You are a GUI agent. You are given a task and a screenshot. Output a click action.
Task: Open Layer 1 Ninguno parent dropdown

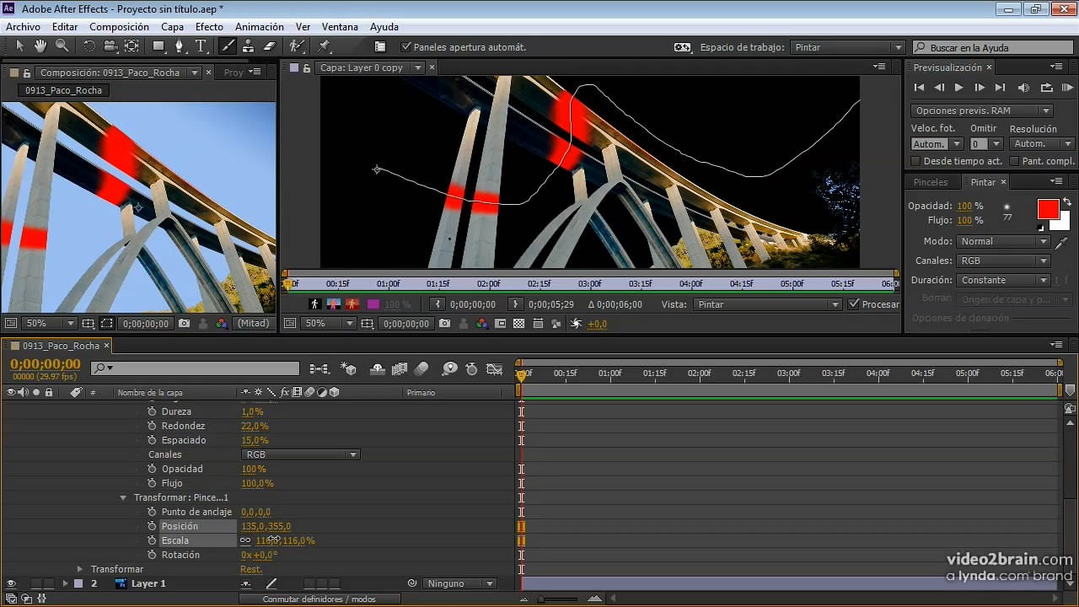(x=461, y=583)
